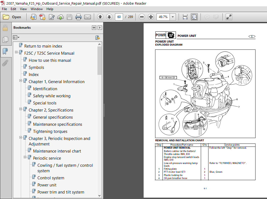The width and height of the screenshot is (267, 199).
Task: Open the File menu
Action: [4, 9]
